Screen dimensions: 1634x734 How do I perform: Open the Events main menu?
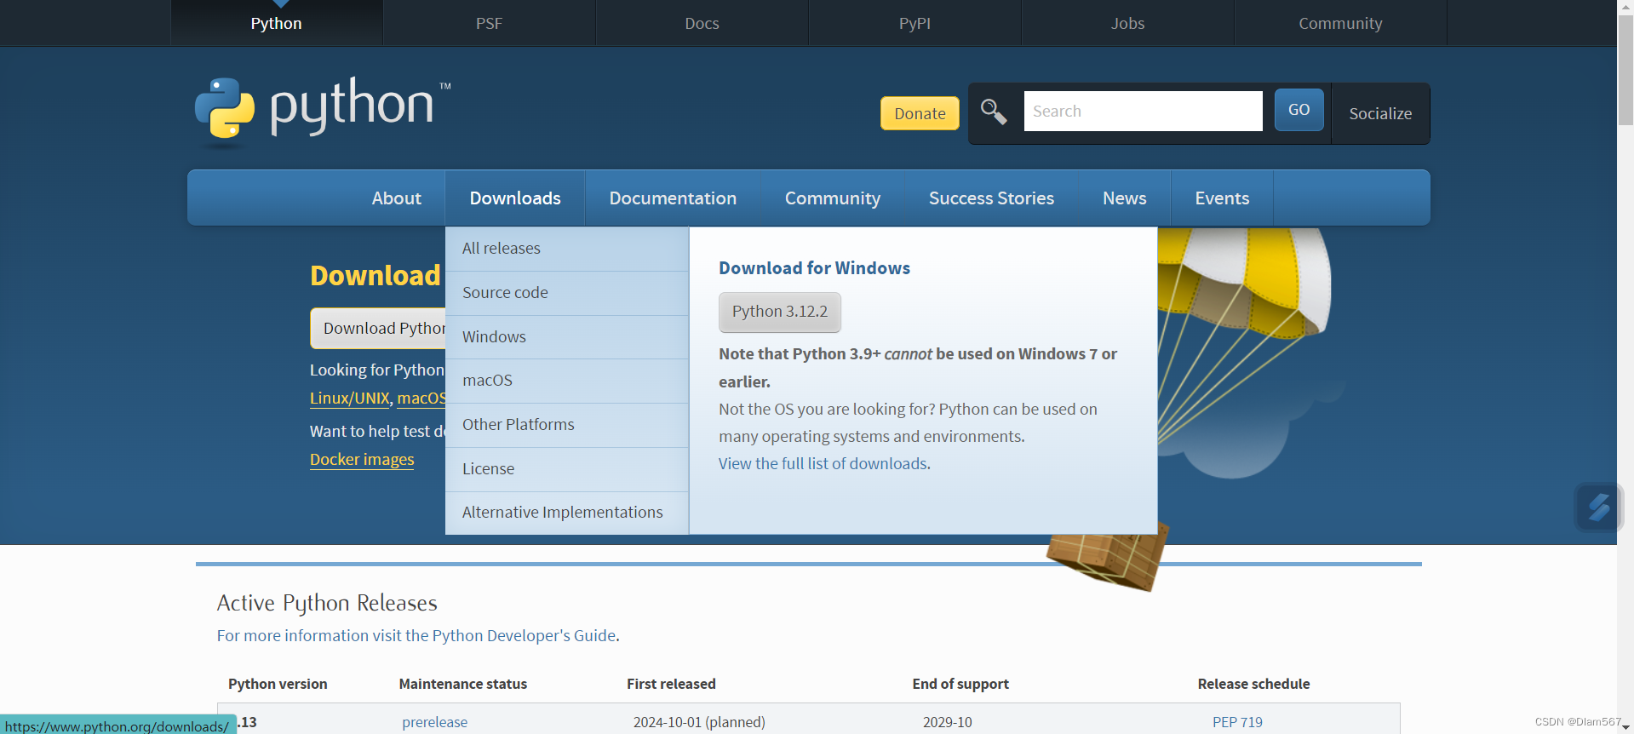[1222, 198]
